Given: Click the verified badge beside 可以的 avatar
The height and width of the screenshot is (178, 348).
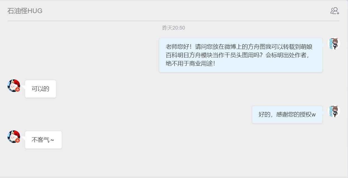Looking at the screenshot, I should [x=18, y=89].
